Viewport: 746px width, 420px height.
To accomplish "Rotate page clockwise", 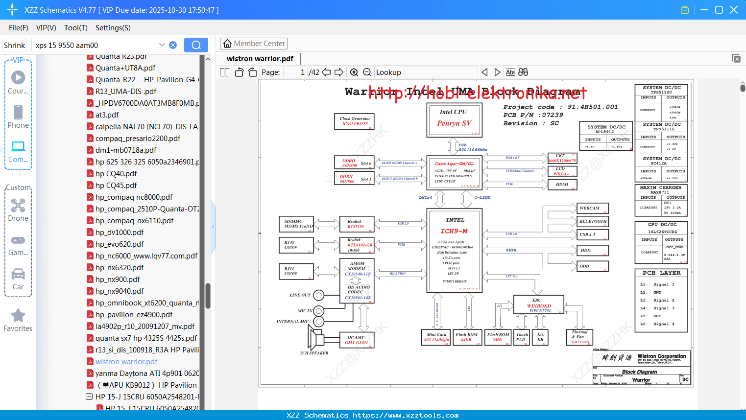I will pyautogui.click(x=252, y=72).
